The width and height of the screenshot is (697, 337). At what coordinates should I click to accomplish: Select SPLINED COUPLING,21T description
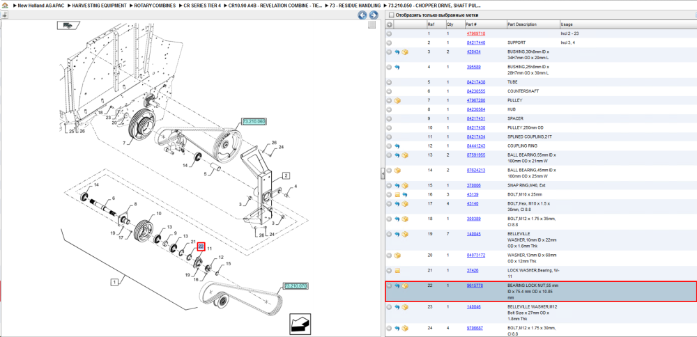coord(529,136)
